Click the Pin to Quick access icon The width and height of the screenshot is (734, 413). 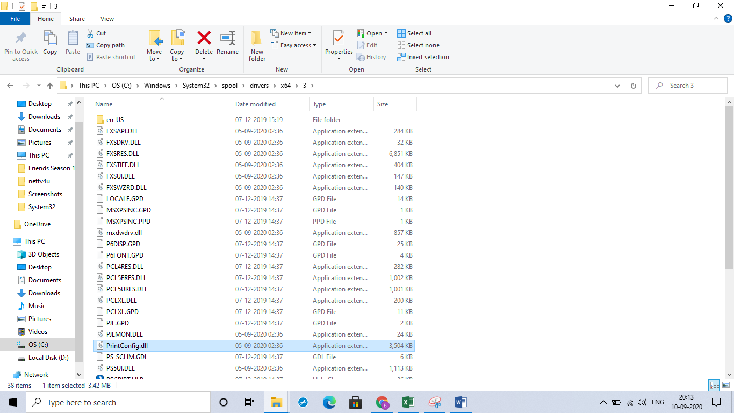pos(20,45)
